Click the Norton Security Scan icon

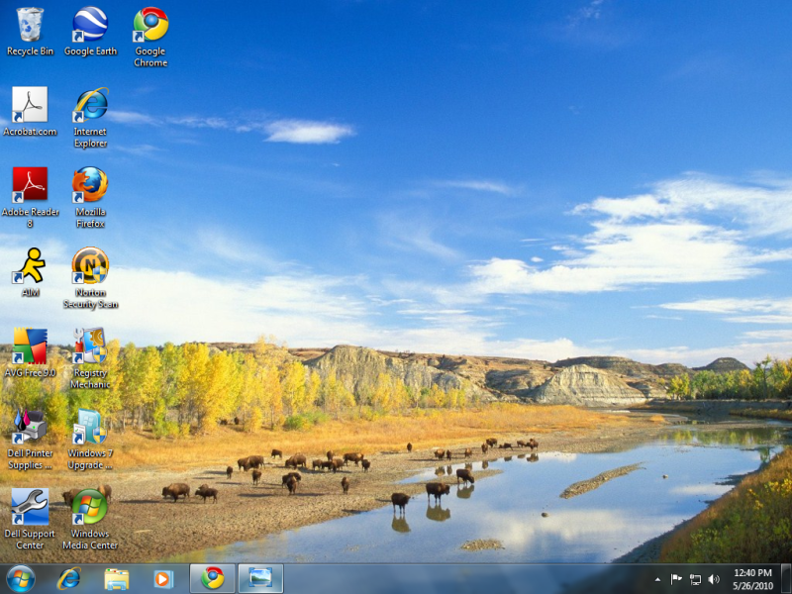tap(90, 265)
